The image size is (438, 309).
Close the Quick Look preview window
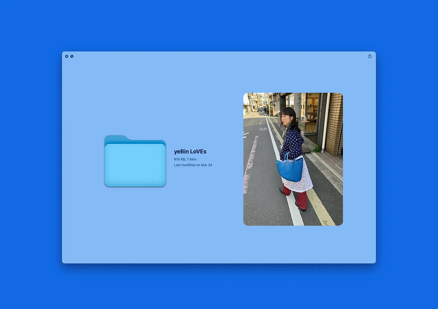pyautogui.click(x=67, y=56)
